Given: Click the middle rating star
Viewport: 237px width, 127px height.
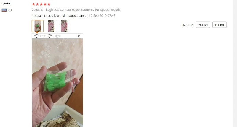Looking at the screenshot, I should [x=41, y=4].
